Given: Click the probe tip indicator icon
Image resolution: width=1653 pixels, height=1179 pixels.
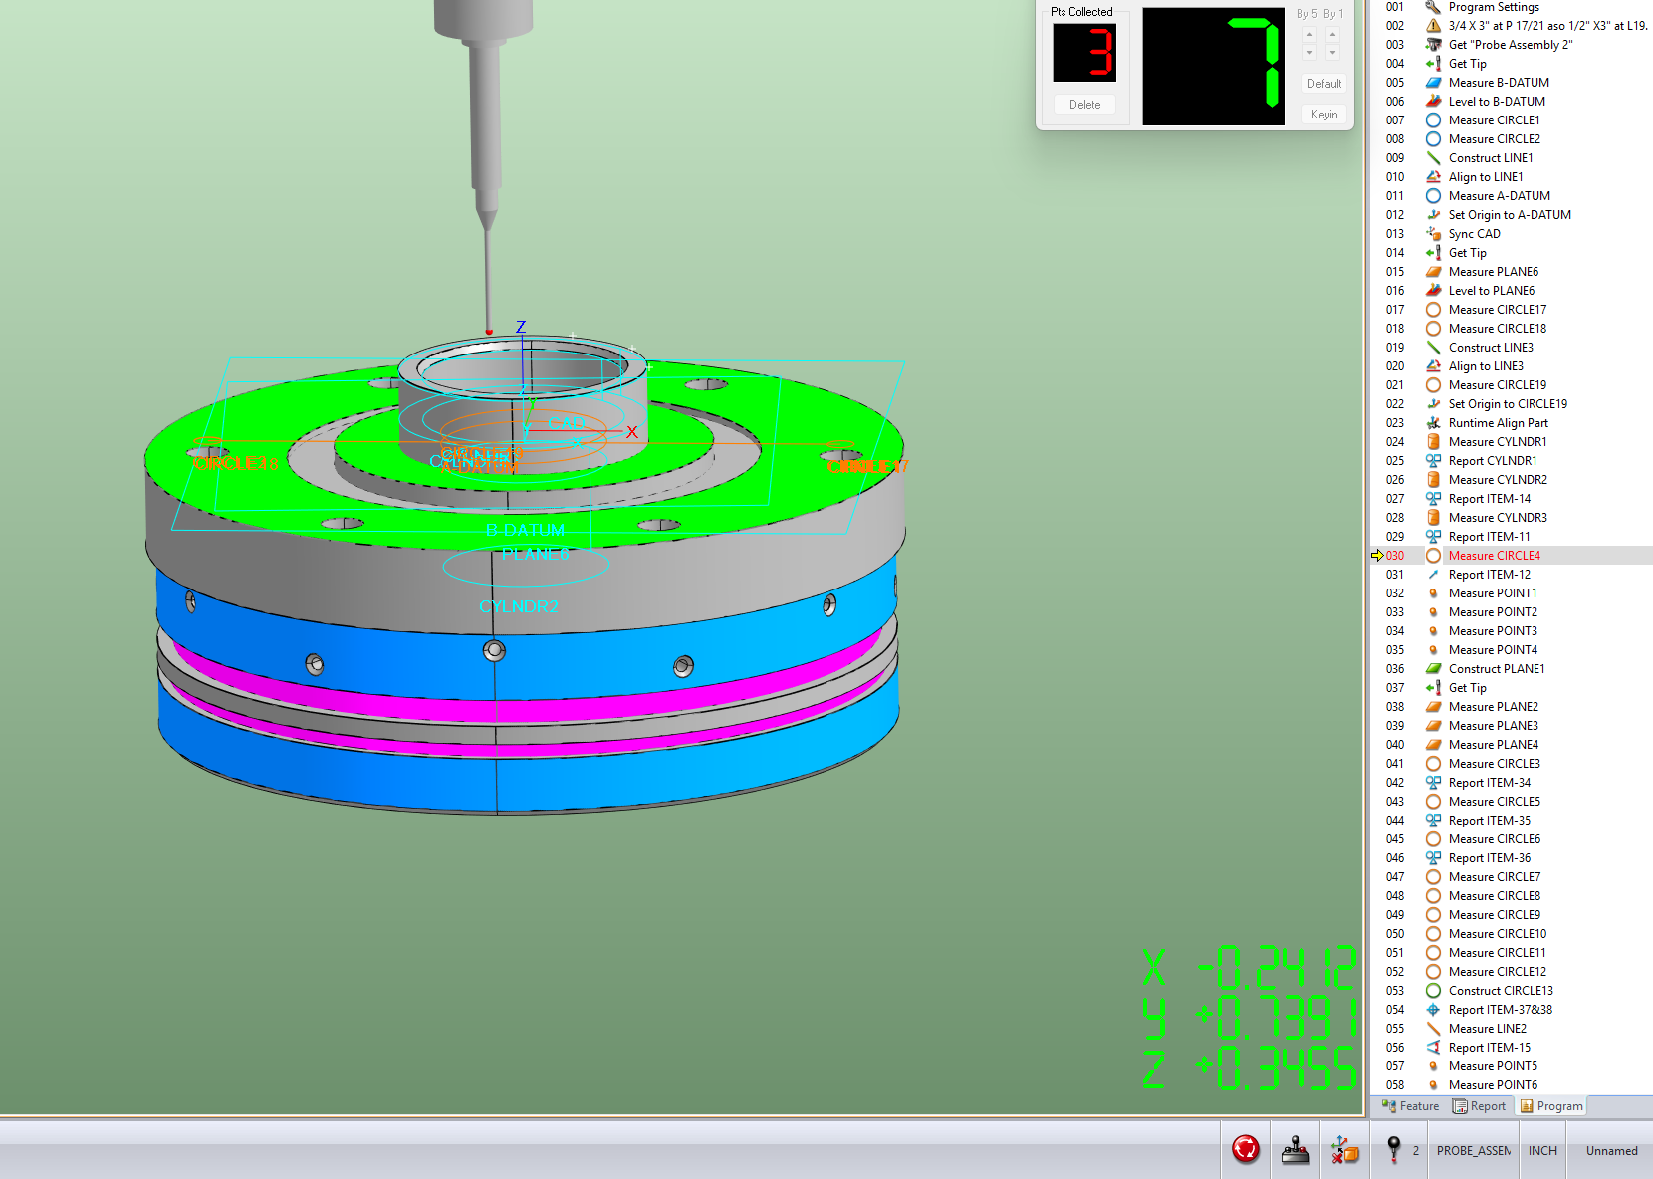Looking at the screenshot, I should click(x=1394, y=1149).
